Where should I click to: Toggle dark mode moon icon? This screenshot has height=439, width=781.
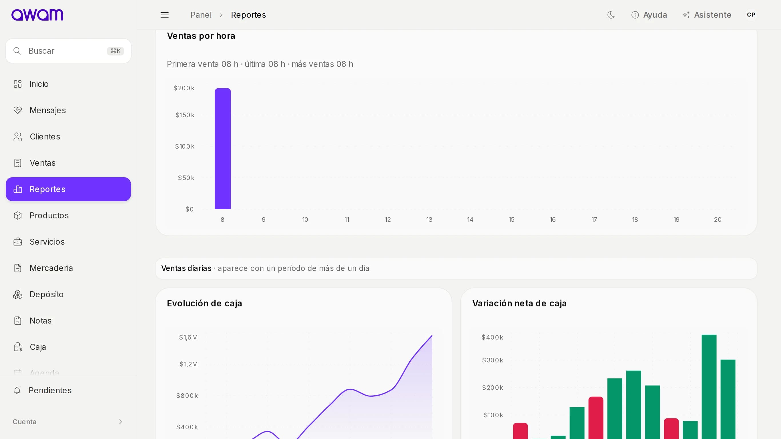pos(611,15)
